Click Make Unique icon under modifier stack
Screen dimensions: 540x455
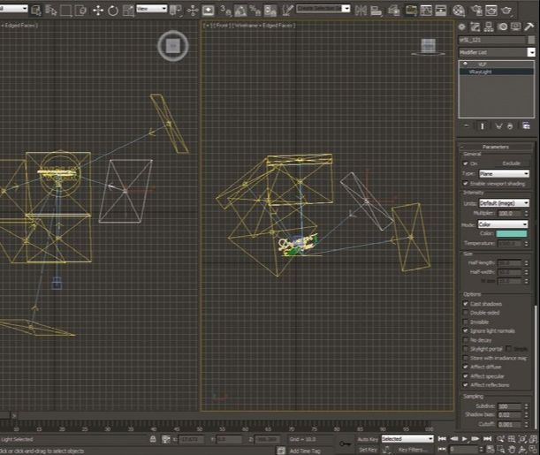click(498, 126)
